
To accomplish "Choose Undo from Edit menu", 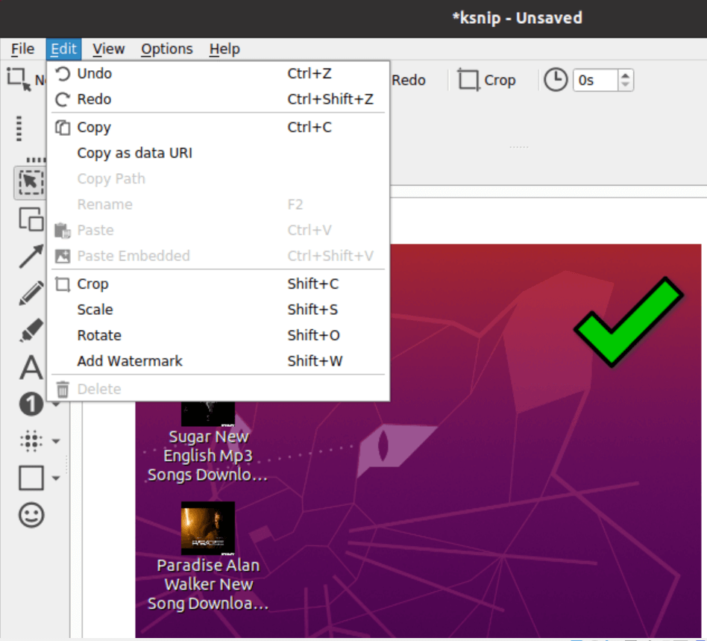I will (x=219, y=74).
